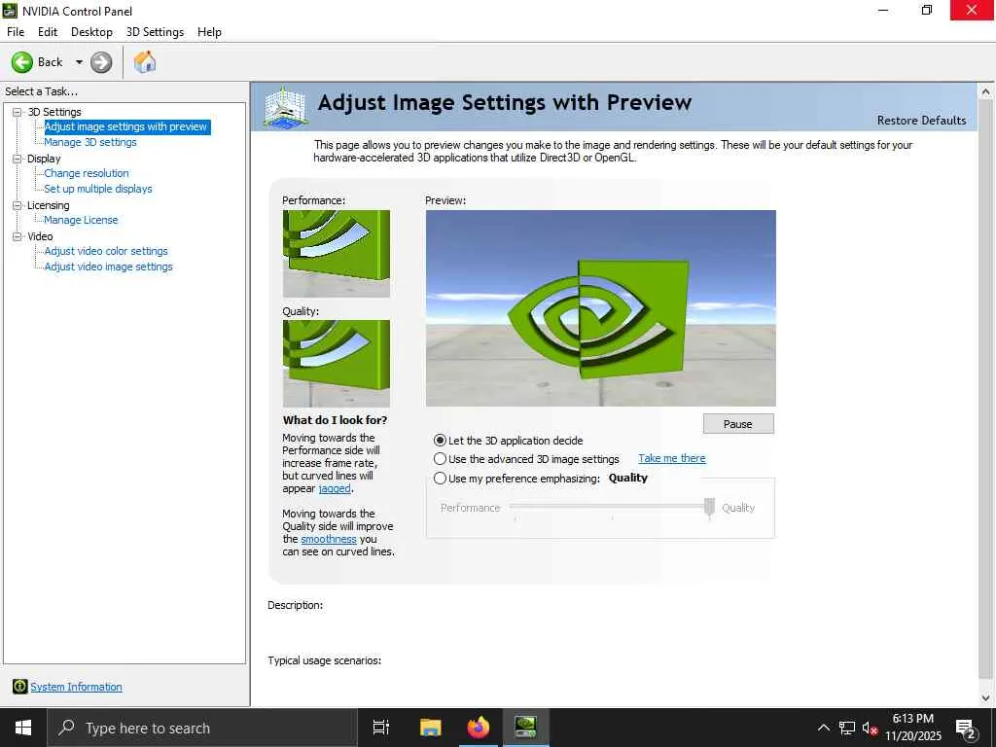Open the notification center icon
Screen dimensions: 996x747
[x=966, y=728]
